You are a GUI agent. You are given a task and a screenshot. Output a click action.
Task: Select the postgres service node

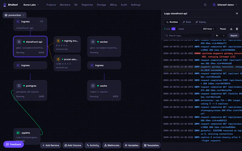click(x=30, y=90)
